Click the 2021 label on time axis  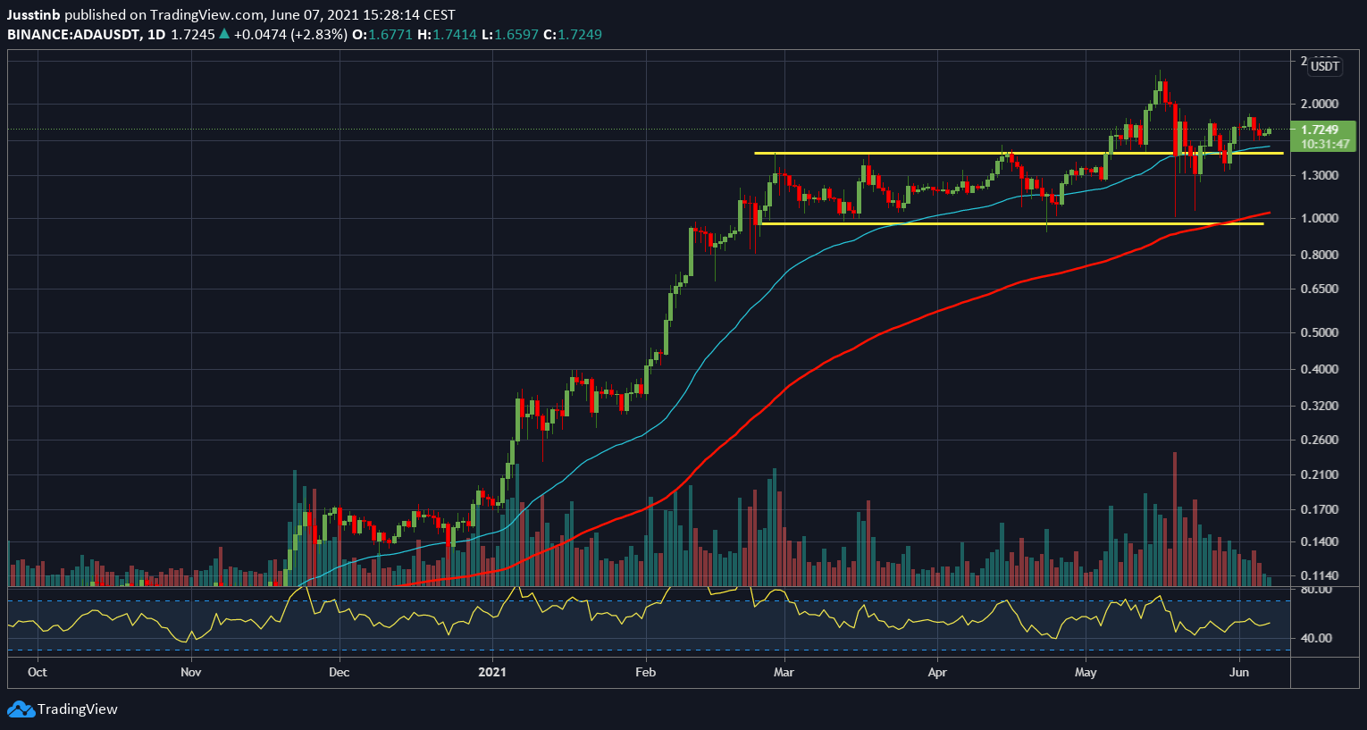[x=492, y=672]
